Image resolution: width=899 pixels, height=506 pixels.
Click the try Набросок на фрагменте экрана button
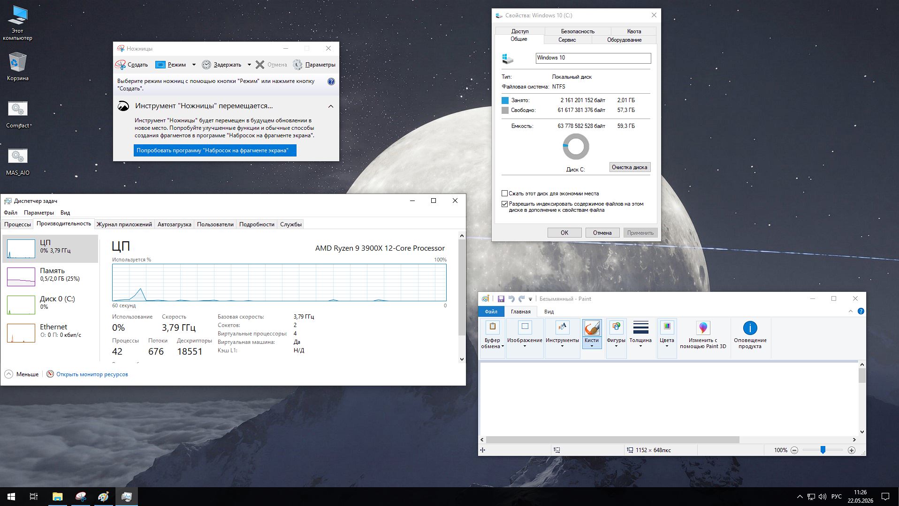(215, 150)
